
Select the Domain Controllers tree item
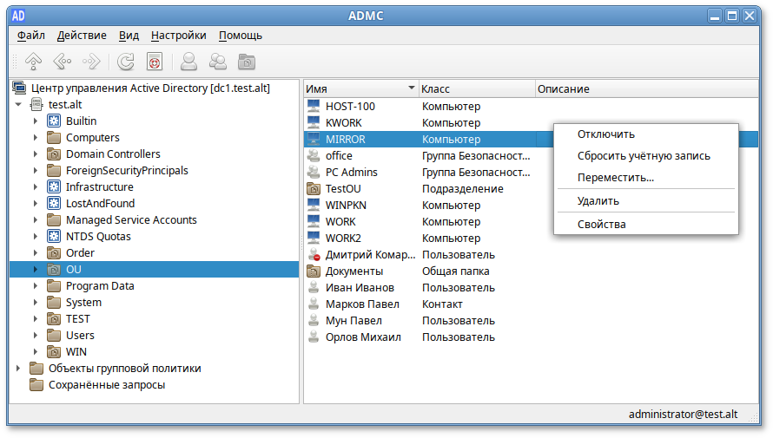click(113, 154)
